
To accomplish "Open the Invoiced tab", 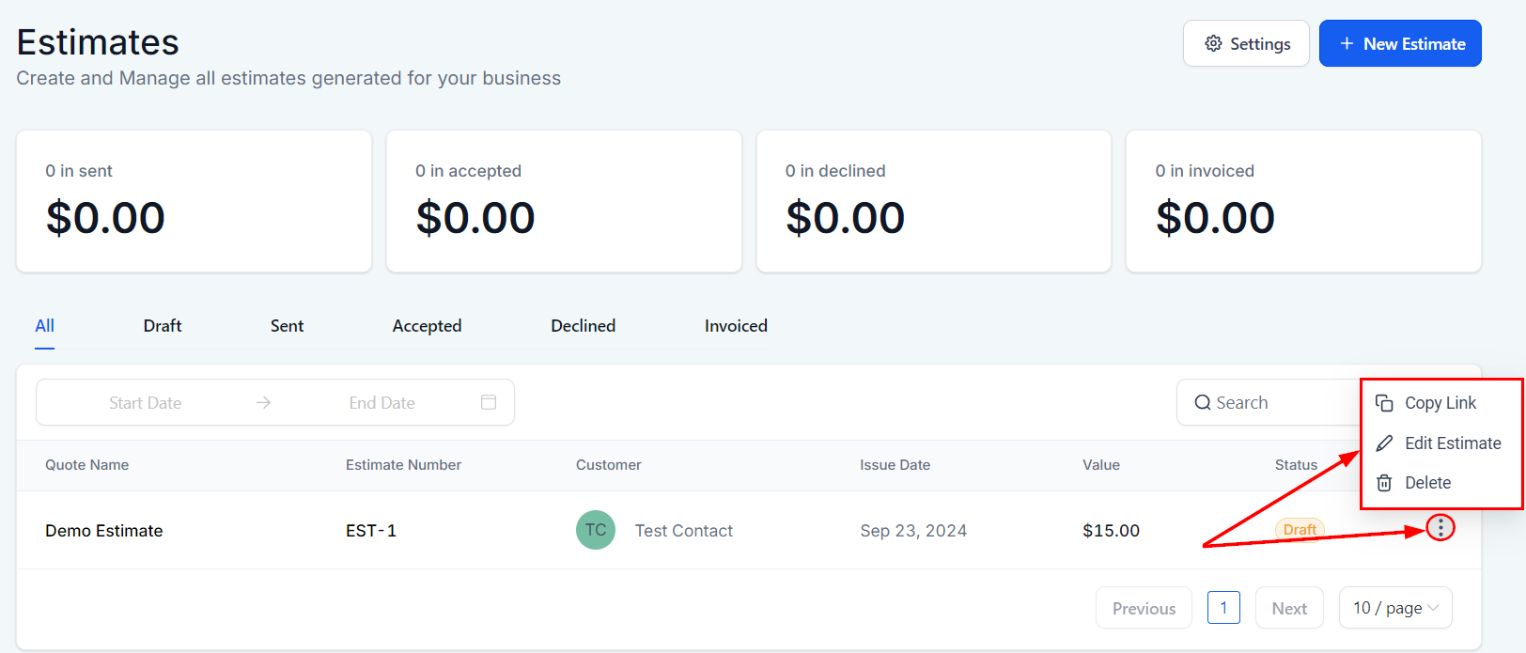I will point(736,326).
